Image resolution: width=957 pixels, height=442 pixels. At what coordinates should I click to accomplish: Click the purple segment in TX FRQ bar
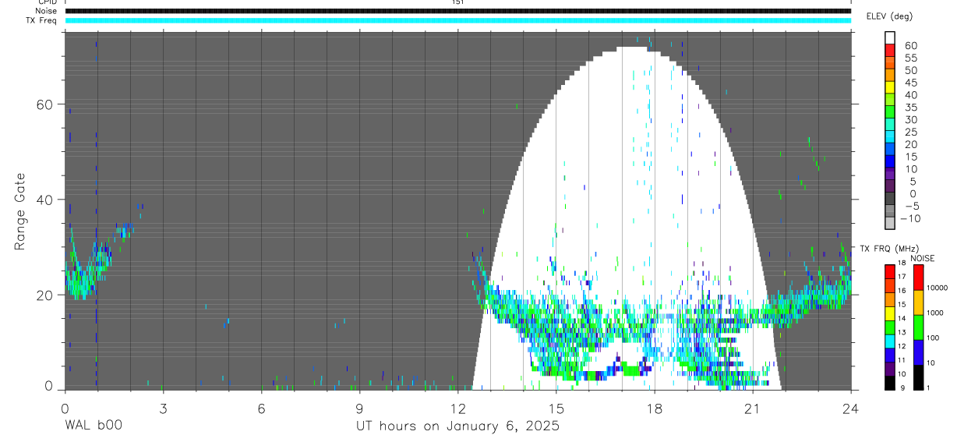coord(890,369)
